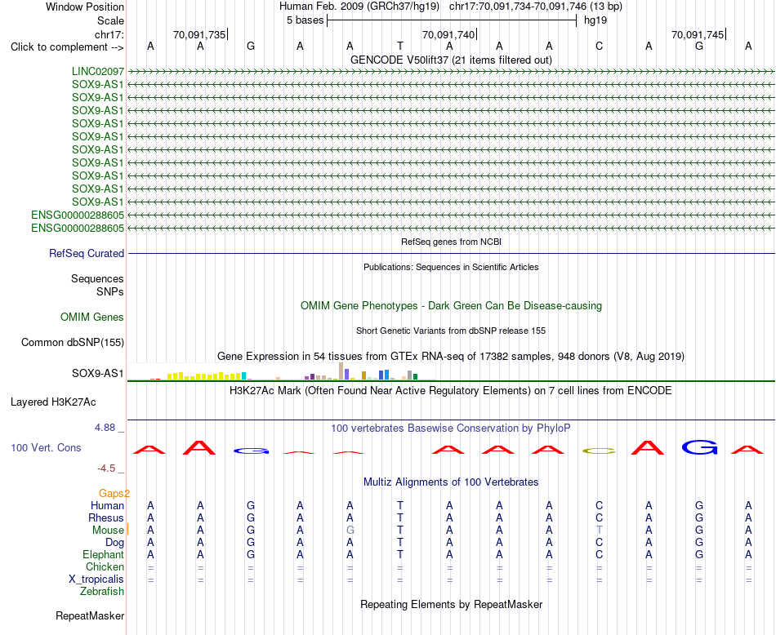The width and height of the screenshot is (776, 635).
Task: Click the LINC02097 gene label
Action: pos(98,72)
